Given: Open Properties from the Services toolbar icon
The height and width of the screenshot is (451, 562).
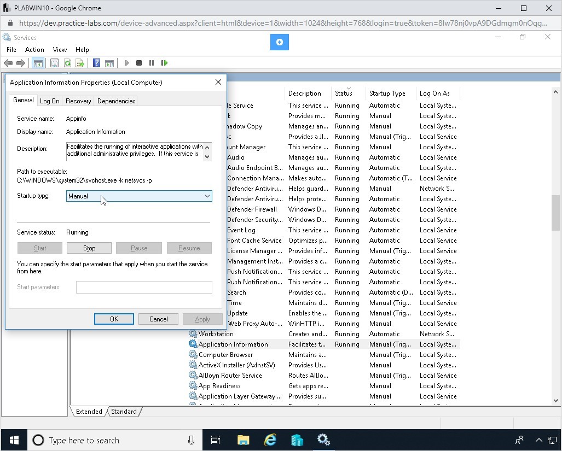Looking at the screenshot, I should (x=55, y=63).
